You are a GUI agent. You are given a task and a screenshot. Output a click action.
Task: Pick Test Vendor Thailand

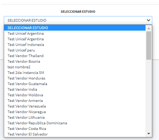coord(75,56)
